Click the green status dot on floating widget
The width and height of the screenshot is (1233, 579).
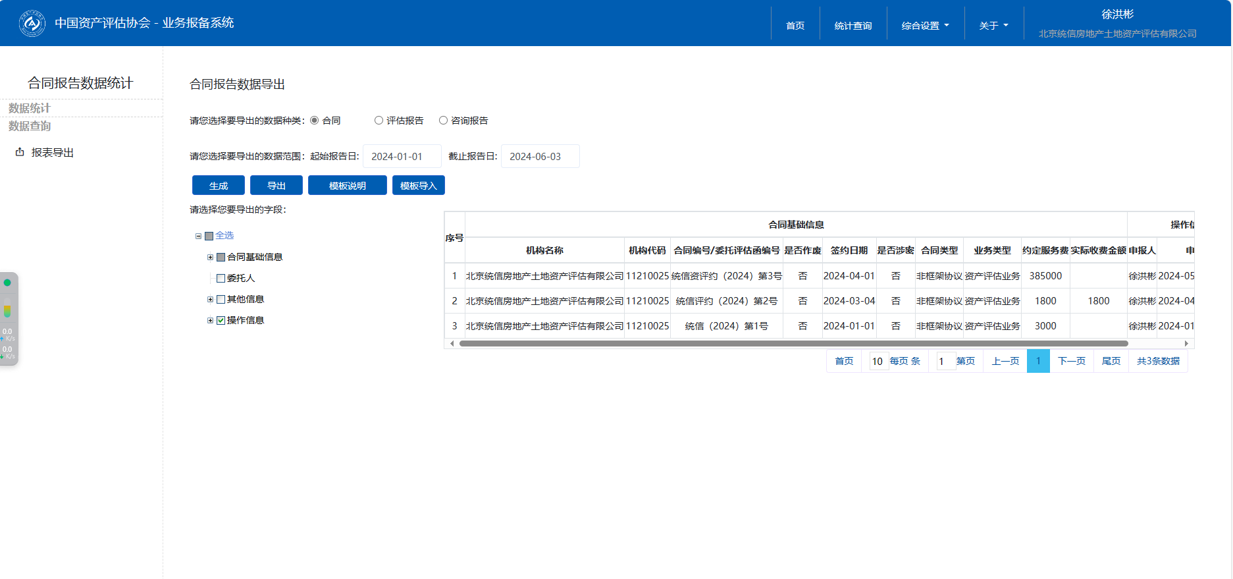coord(7,283)
